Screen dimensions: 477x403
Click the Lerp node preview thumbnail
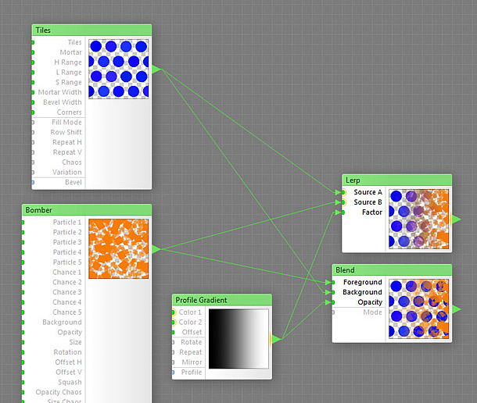[418, 219]
